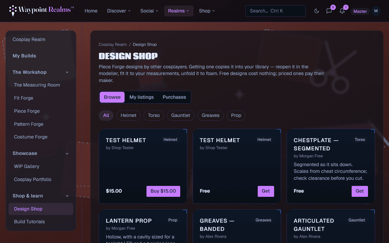Click Cosplay Realm breadcrumb link
Screen dimensions: 389x243
[113, 44]
